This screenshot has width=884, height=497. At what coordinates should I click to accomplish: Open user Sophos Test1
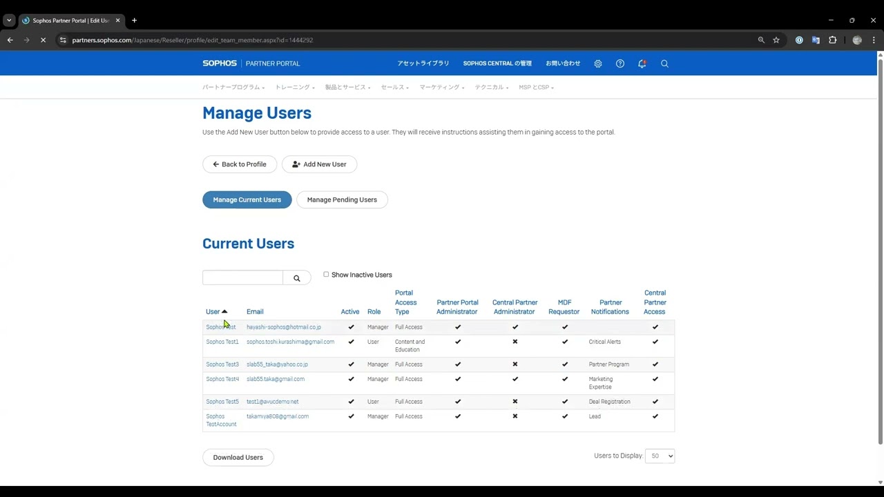pyautogui.click(x=222, y=342)
